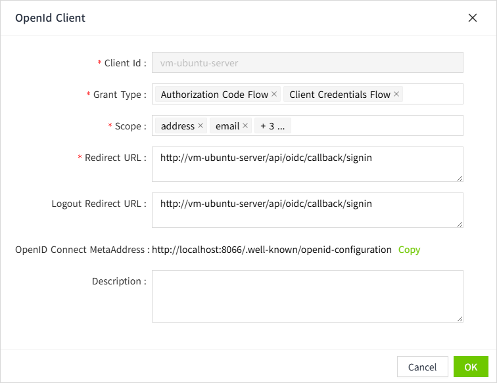Close the OpenId Client dialog

point(472,18)
